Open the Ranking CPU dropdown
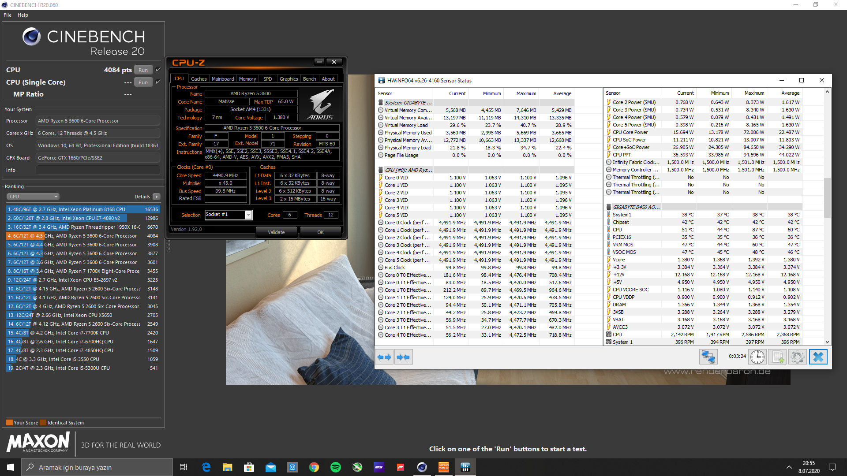Viewport: 847px width, 476px height. point(33,197)
